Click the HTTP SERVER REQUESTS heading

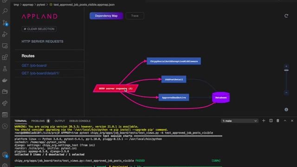click(42, 41)
